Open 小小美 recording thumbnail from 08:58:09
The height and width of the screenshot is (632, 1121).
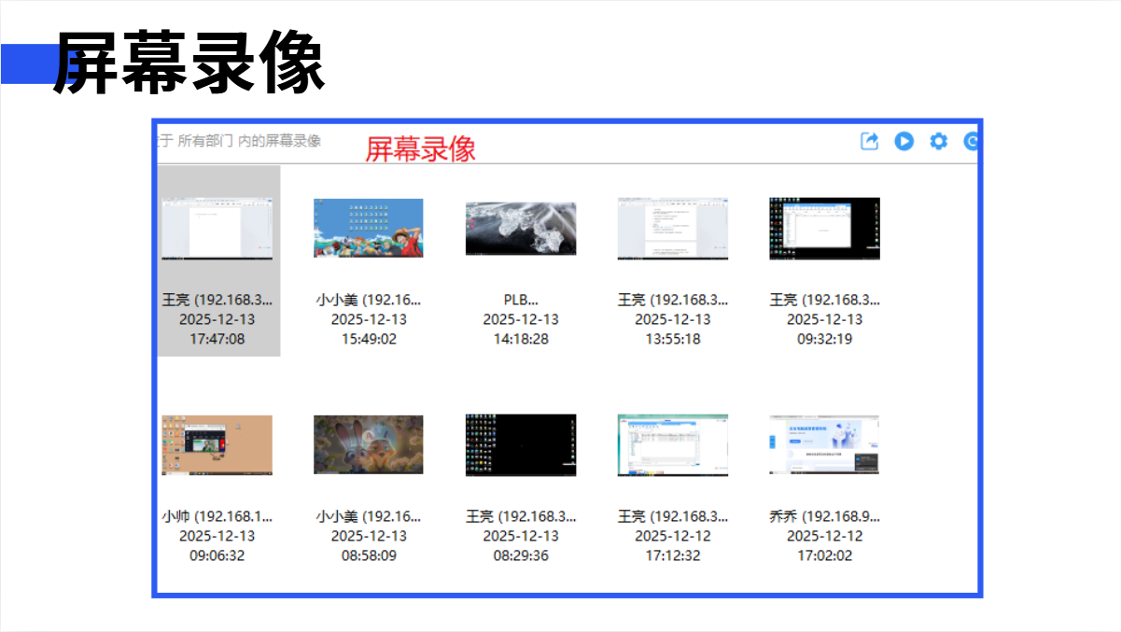(x=369, y=445)
